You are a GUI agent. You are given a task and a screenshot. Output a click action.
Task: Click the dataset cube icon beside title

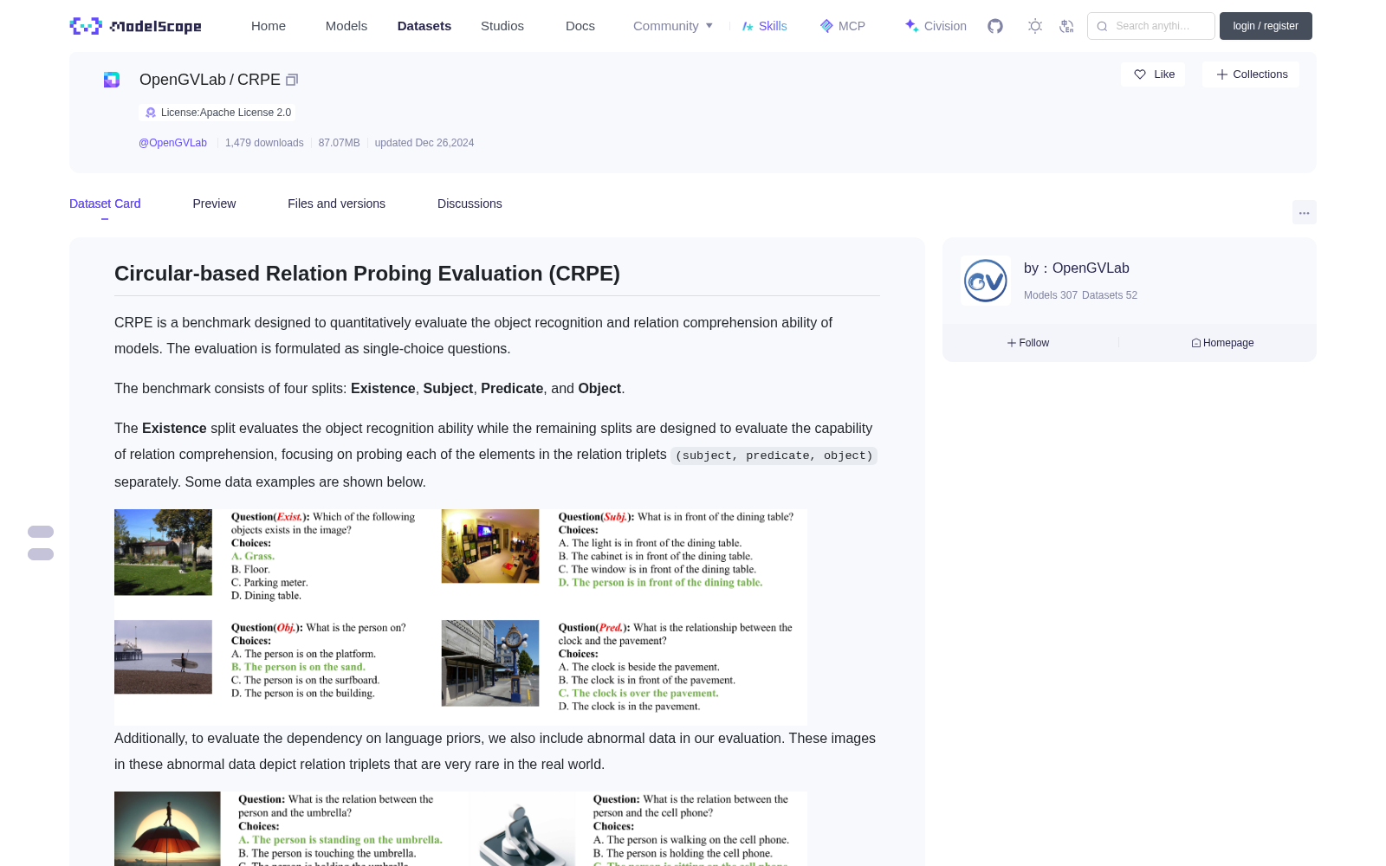point(112,80)
